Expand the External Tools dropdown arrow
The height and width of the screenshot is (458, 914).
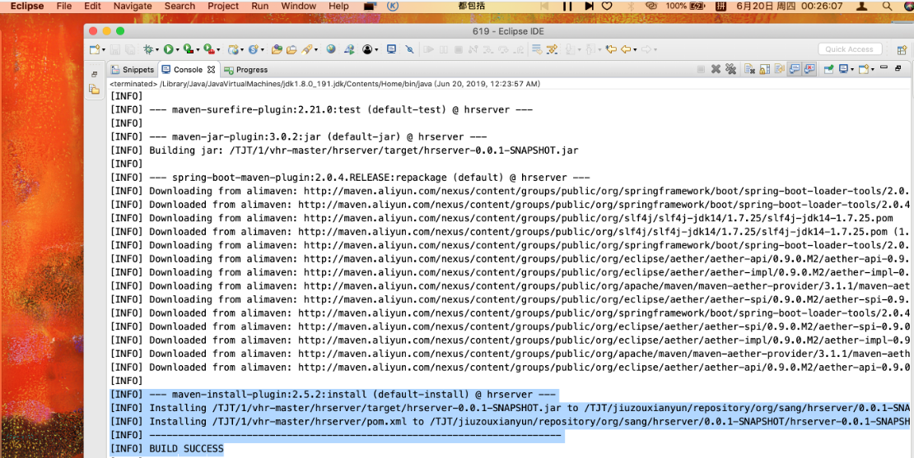pyautogui.click(x=218, y=50)
